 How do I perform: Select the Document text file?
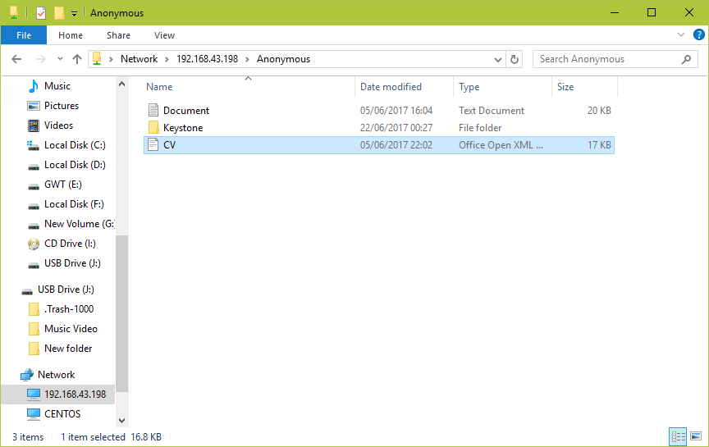(379, 111)
